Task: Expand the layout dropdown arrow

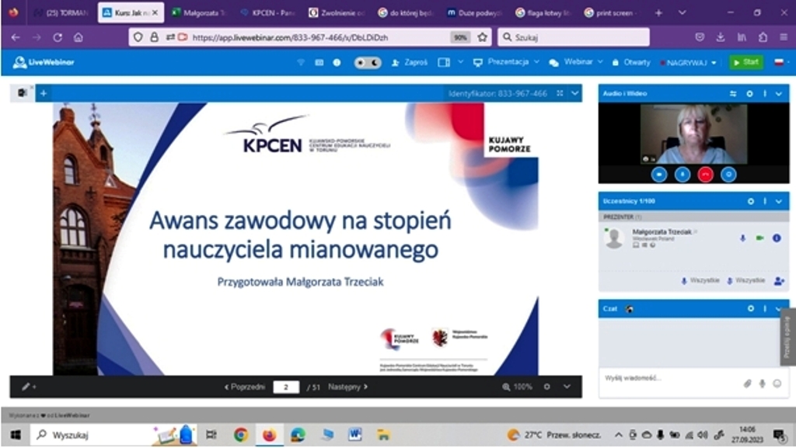Action: (460, 62)
